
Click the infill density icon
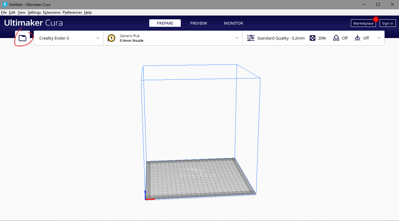pos(312,38)
